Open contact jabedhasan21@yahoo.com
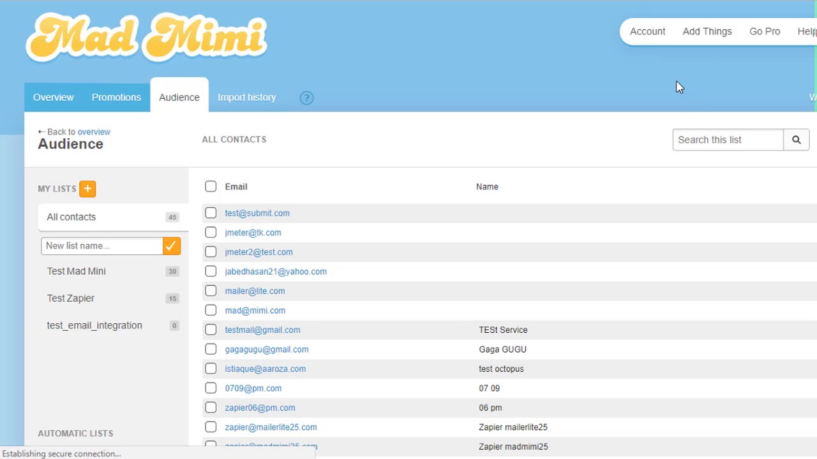The width and height of the screenshot is (817, 459). 276,272
